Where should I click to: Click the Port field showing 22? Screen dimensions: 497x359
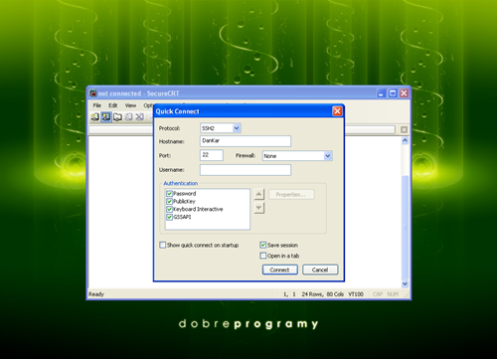tap(212, 155)
